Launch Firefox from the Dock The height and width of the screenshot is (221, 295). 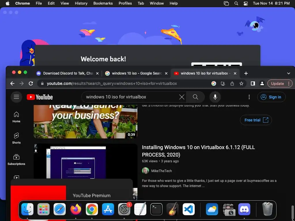[76, 209]
